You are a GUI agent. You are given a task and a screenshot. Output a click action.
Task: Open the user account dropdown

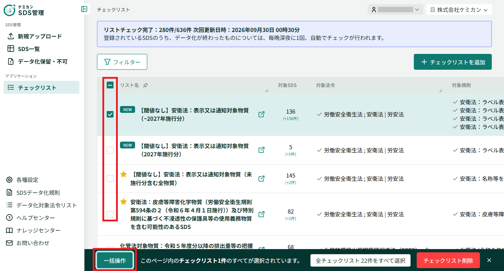click(396, 10)
